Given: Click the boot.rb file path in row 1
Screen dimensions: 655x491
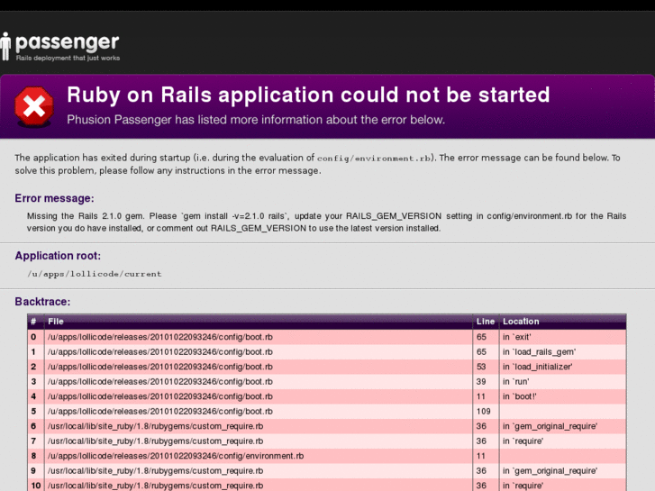Looking at the screenshot, I should coord(160,352).
